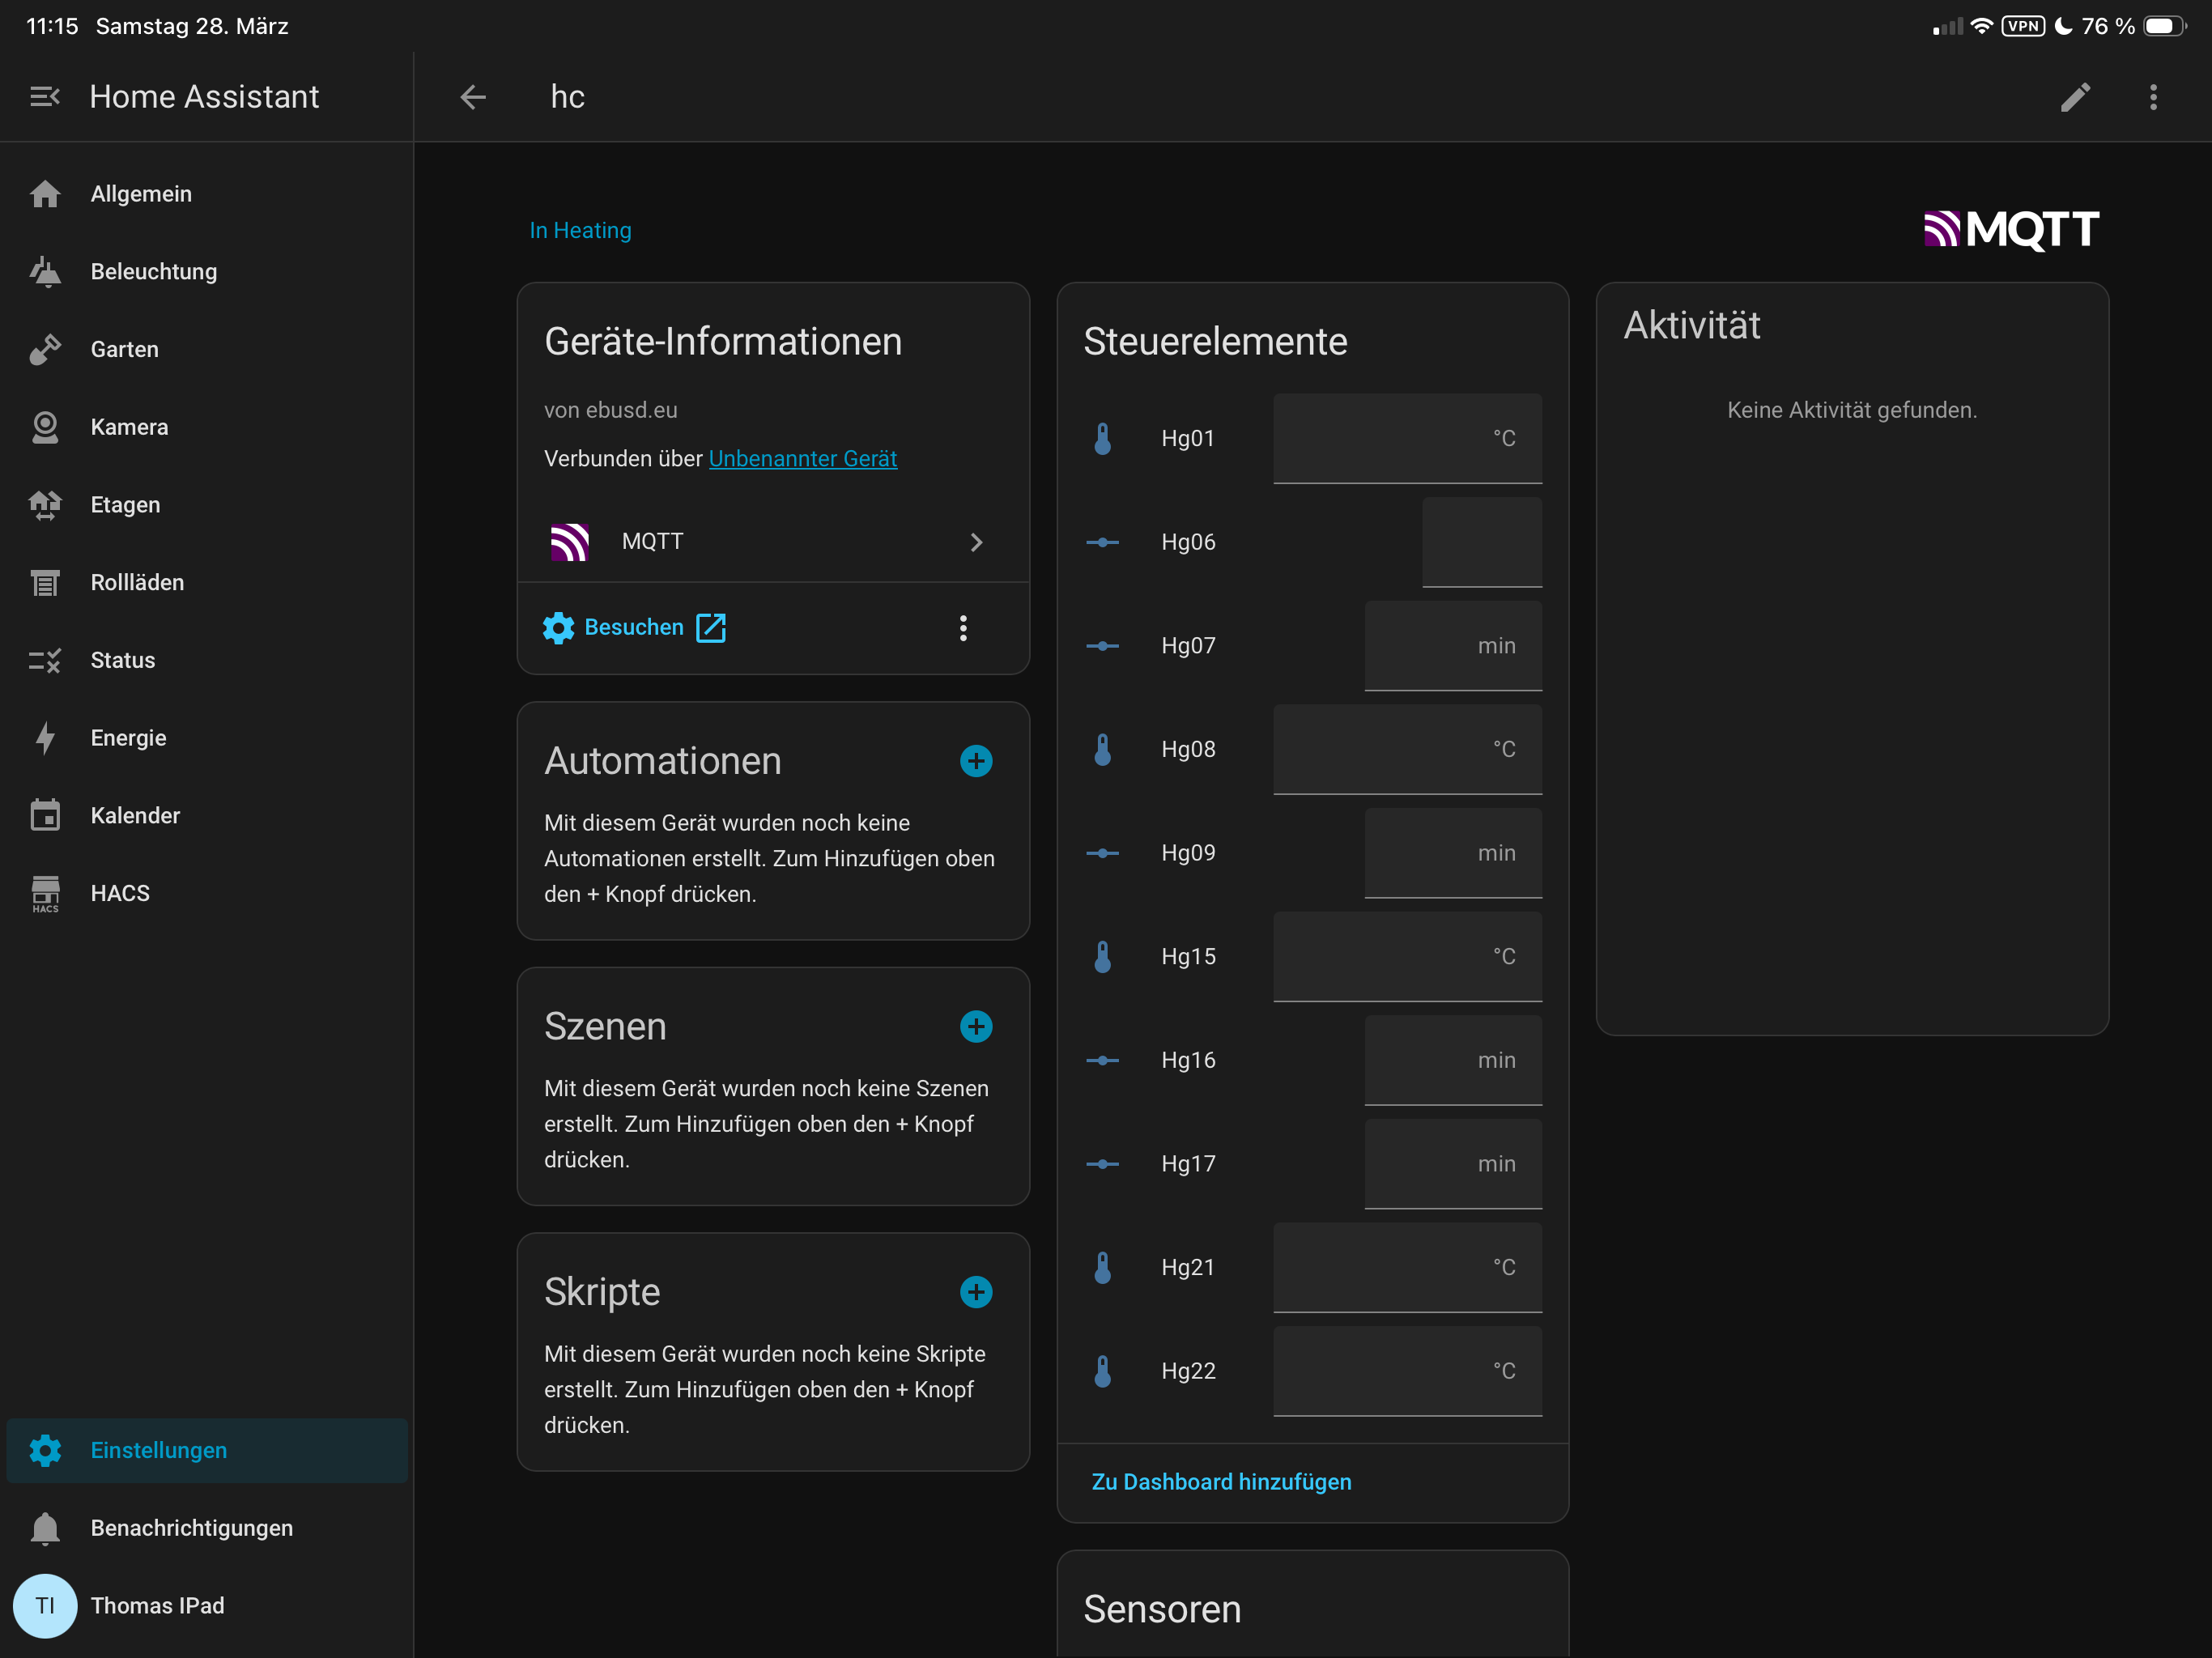Open Einstellungen settings
The image size is (2212, 1658).
[207, 1450]
